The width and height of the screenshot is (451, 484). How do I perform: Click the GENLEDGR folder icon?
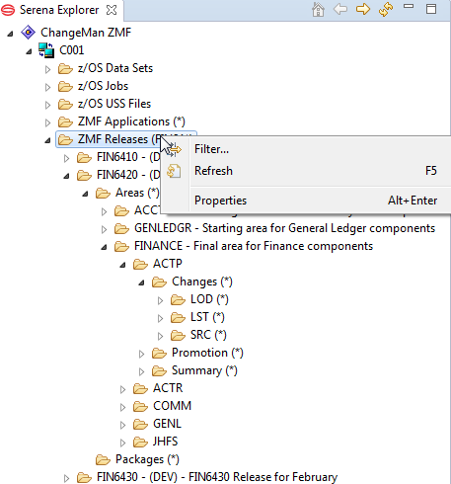[121, 228]
